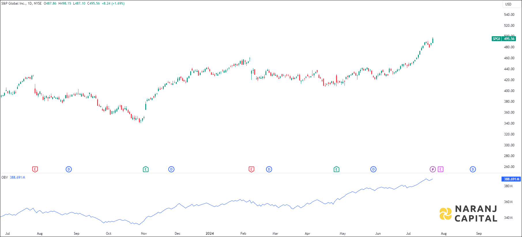
Task: Click the 340.00 price scale label
Action: pos(509,123)
